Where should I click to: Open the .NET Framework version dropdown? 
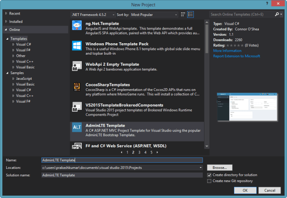click(93, 15)
